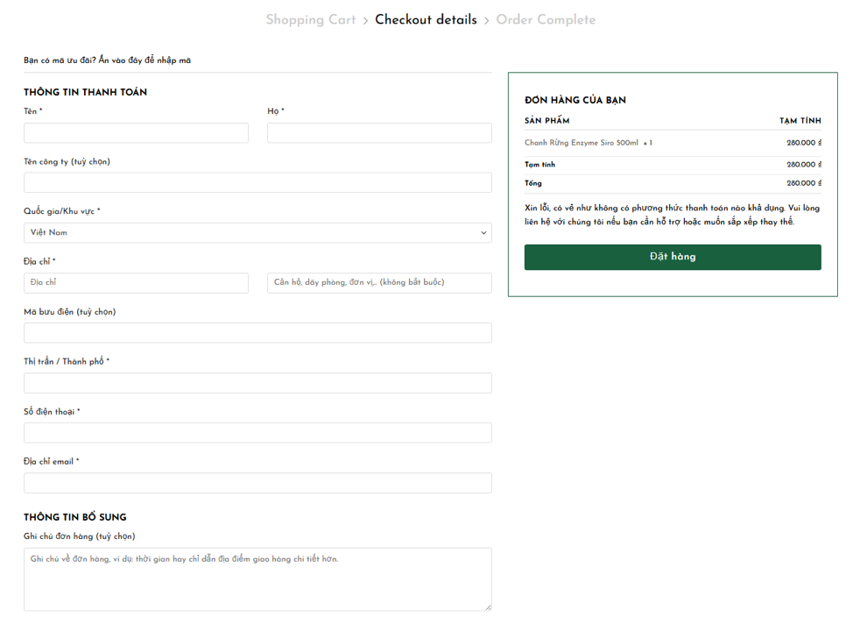The width and height of the screenshot is (853, 617).
Task: Click the Địa chỉ email field
Action: 257,483
